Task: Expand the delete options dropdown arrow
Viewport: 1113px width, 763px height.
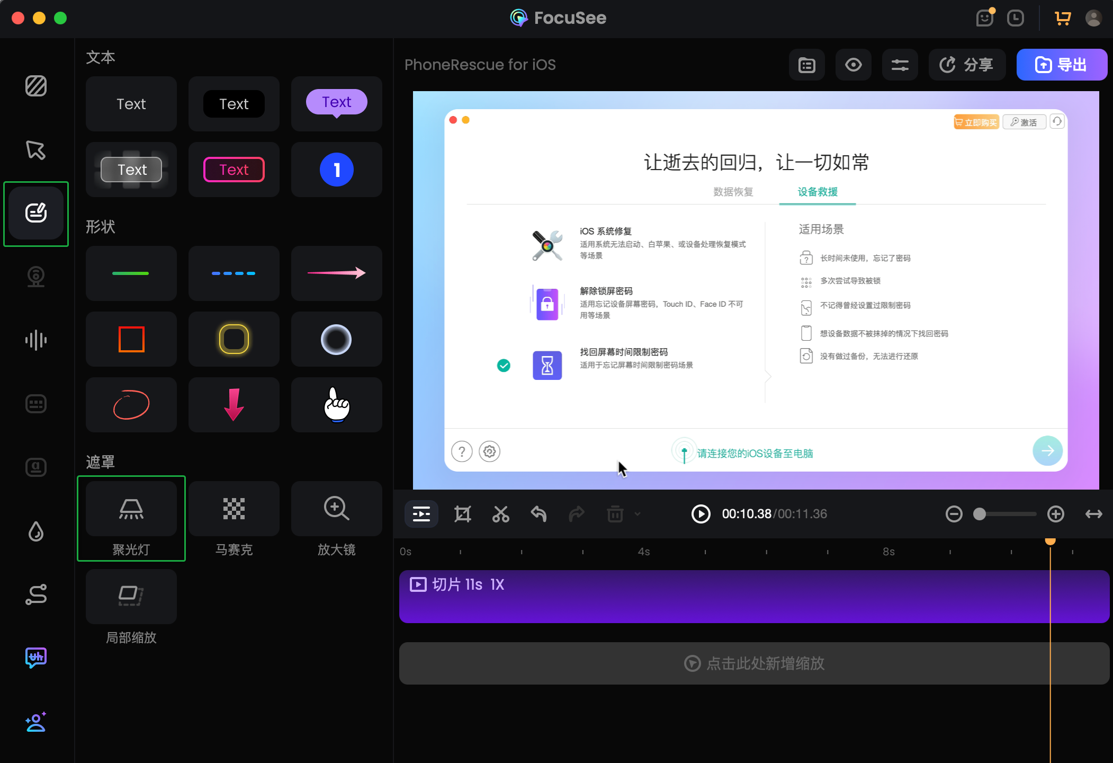Action: tap(638, 514)
